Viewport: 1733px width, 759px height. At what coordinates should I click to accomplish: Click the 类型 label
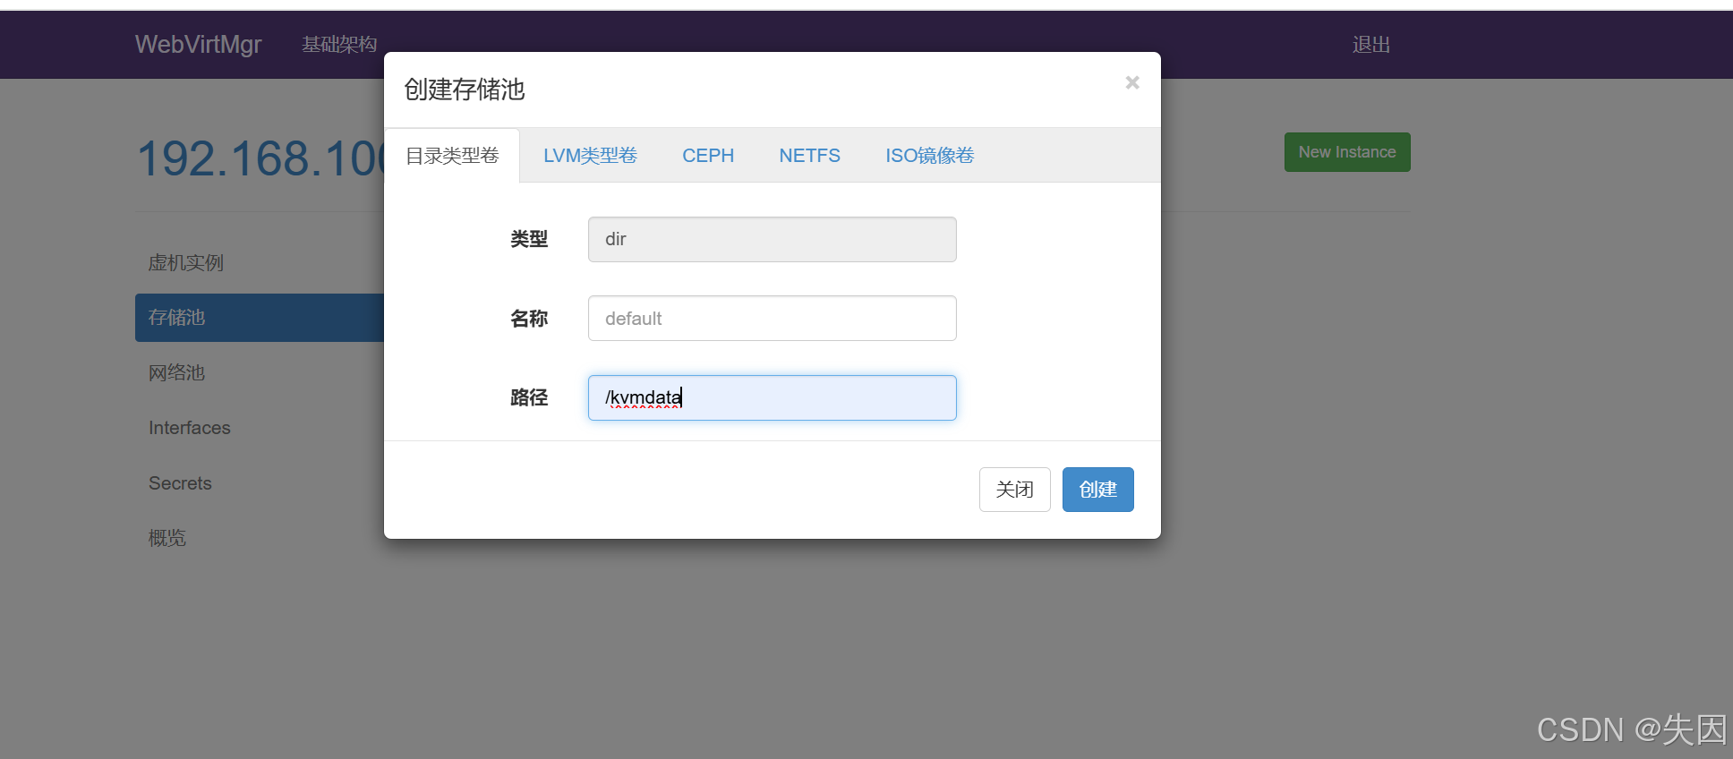(529, 239)
